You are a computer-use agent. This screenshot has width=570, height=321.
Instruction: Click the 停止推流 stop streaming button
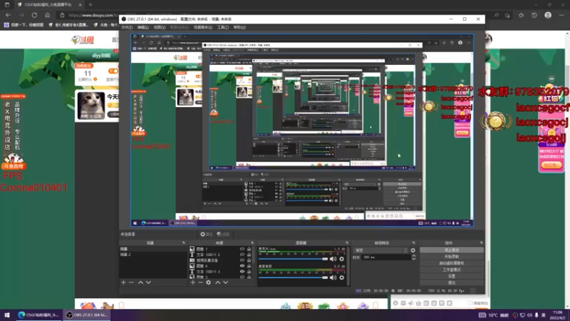point(452,250)
